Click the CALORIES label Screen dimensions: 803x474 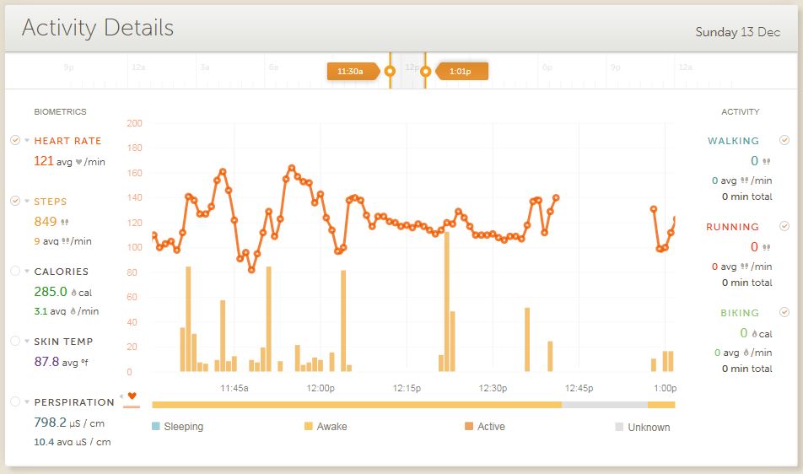coord(61,272)
